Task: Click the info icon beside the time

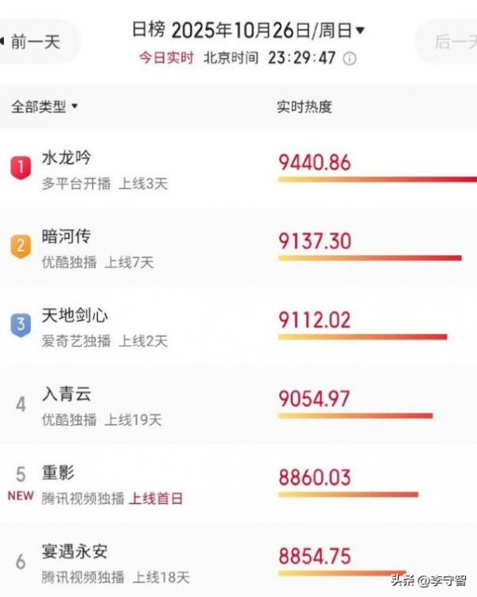Action: point(350,59)
